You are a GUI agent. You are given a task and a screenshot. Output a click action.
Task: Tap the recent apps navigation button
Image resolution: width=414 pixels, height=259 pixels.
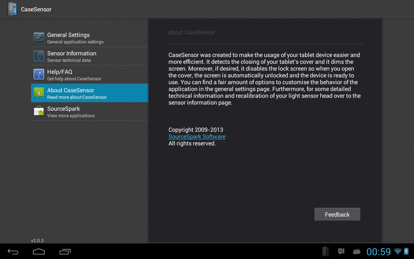click(x=65, y=252)
